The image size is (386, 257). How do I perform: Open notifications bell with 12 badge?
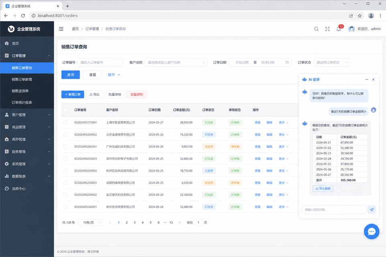339,29
